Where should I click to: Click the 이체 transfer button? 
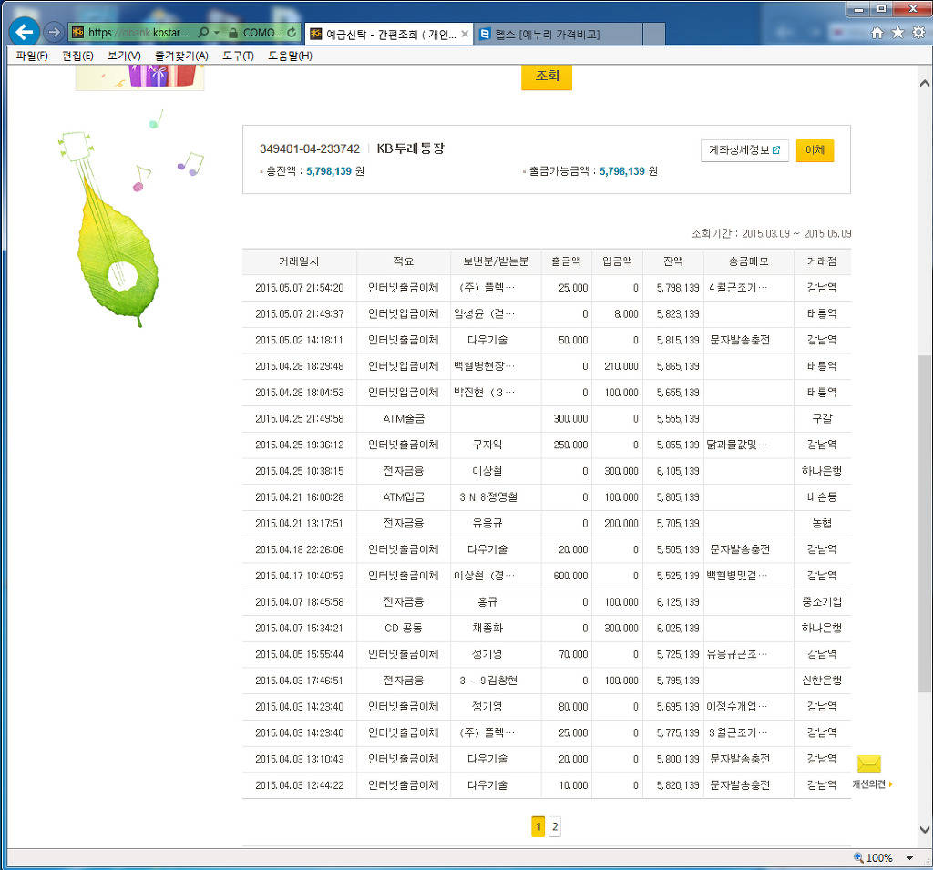tap(815, 151)
